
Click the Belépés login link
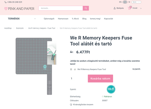click(x=120, y=8)
